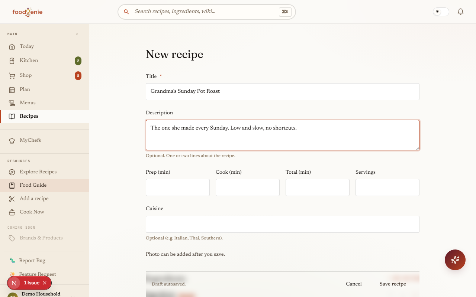Click 'Photo can be added after you save.' text

point(185,254)
